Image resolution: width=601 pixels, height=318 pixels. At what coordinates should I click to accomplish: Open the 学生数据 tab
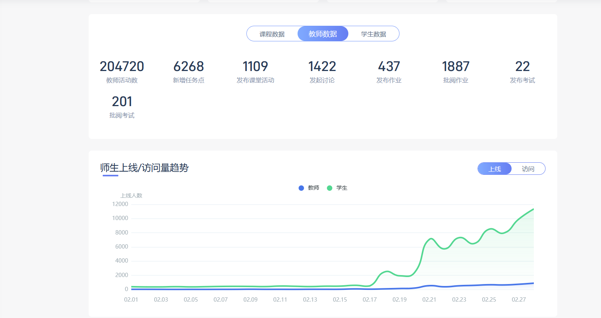(373, 34)
